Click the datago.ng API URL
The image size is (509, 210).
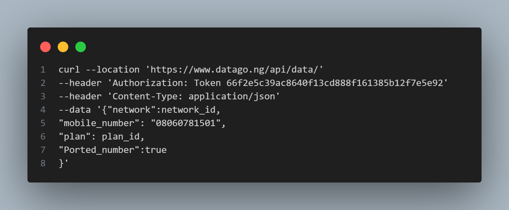234,70
